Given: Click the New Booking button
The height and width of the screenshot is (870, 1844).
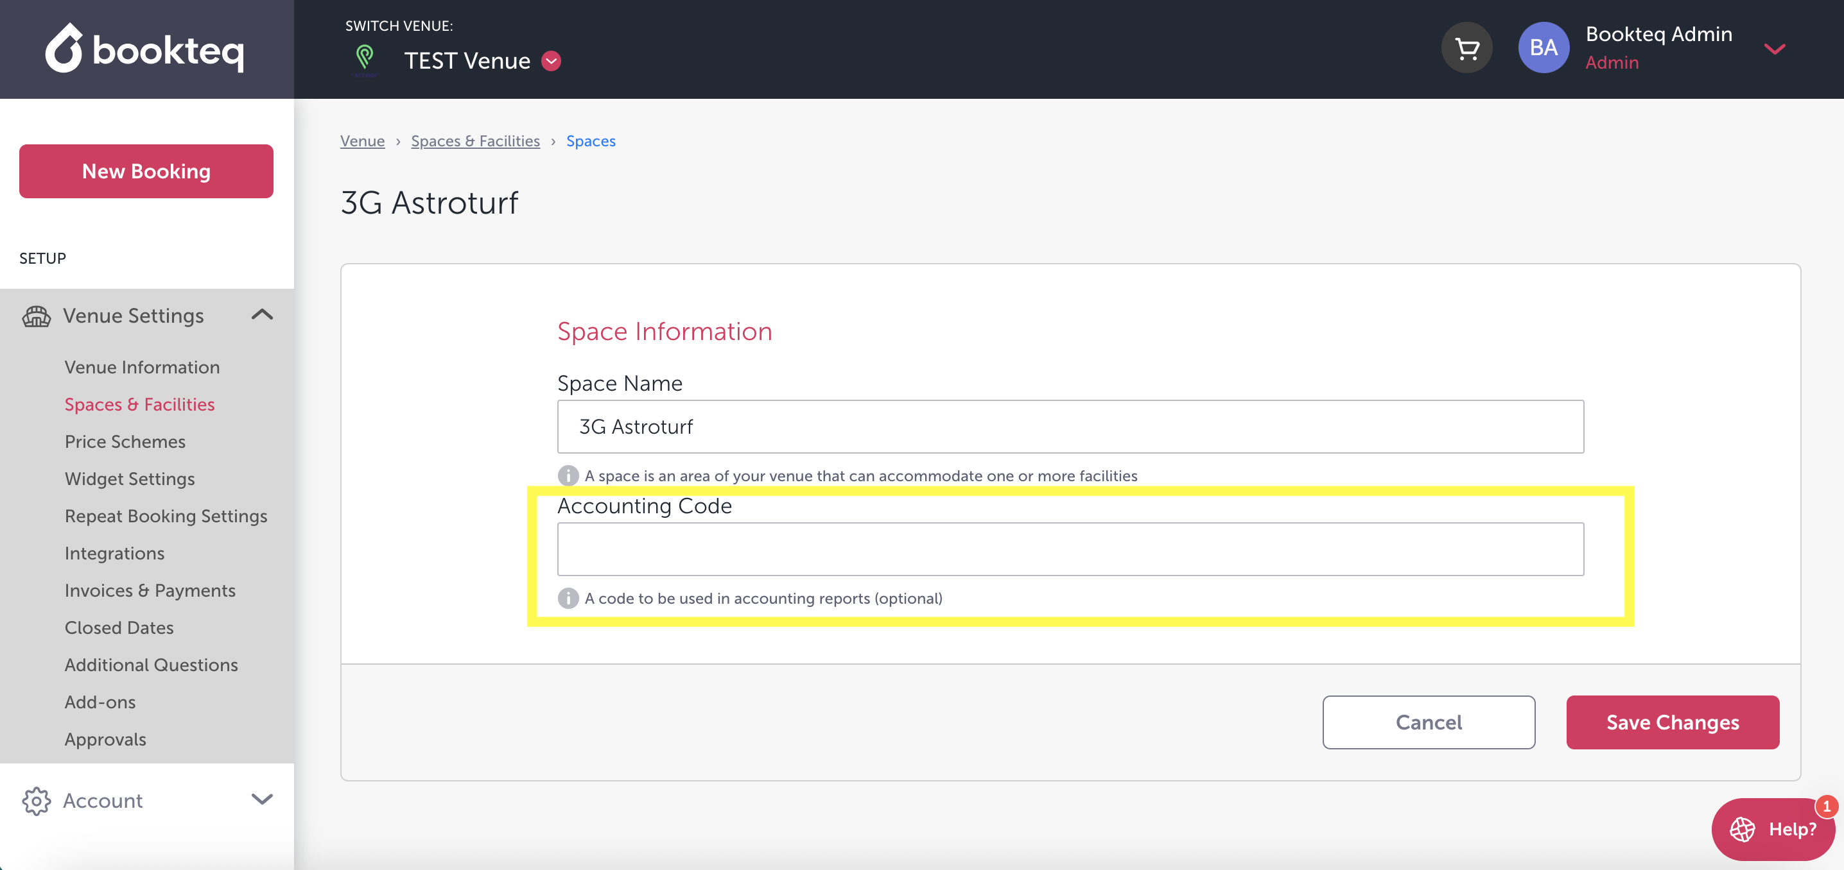Looking at the screenshot, I should click(x=146, y=171).
